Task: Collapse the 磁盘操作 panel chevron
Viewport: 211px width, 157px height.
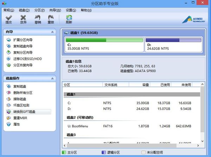Action: pos(52,79)
